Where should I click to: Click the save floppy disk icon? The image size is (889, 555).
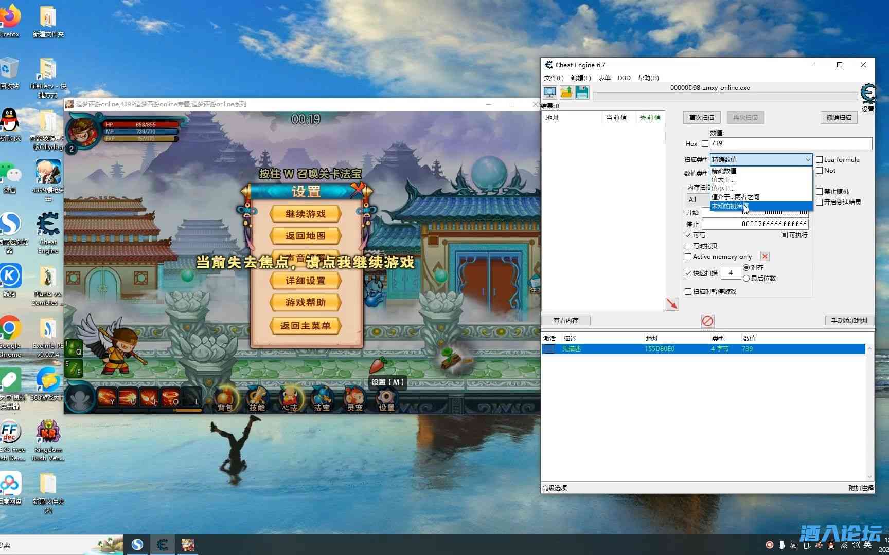(x=582, y=92)
